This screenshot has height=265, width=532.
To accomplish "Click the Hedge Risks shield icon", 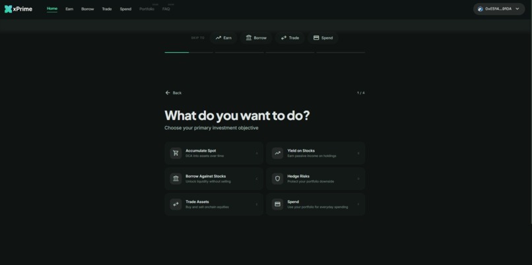I will [277, 179].
